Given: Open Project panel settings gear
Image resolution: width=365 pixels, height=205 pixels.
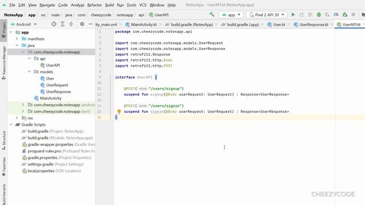Looking at the screenshot, I should 82,24.
